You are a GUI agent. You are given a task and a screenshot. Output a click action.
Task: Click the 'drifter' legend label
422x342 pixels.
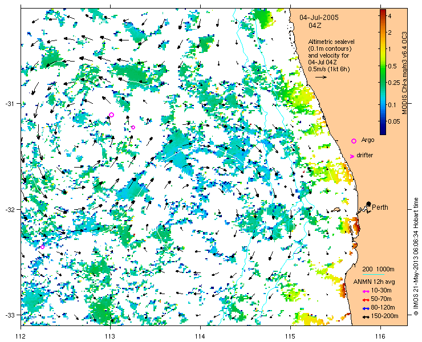(x=364, y=155)
